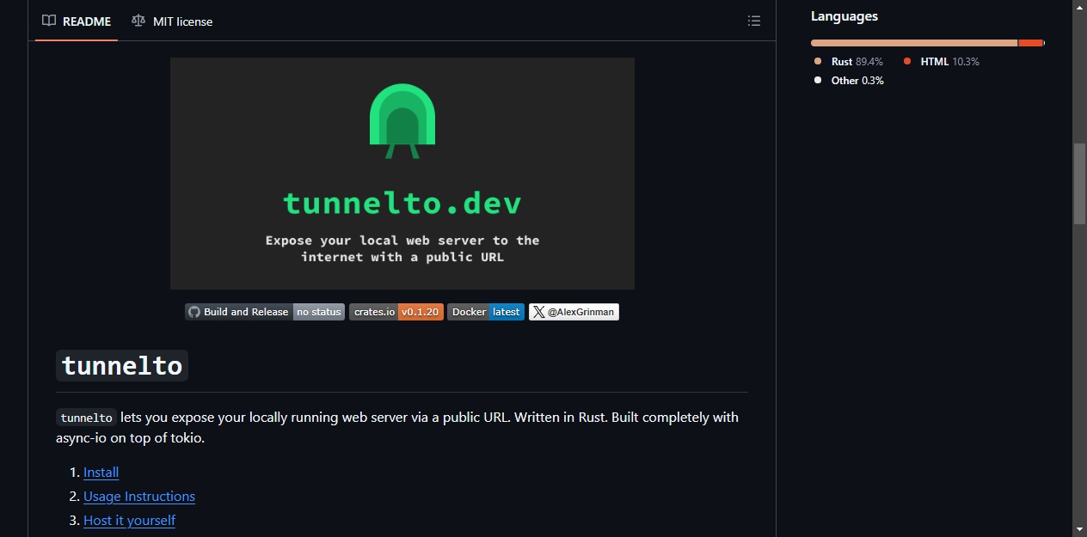Open the README outline list icon

point(754,21)
